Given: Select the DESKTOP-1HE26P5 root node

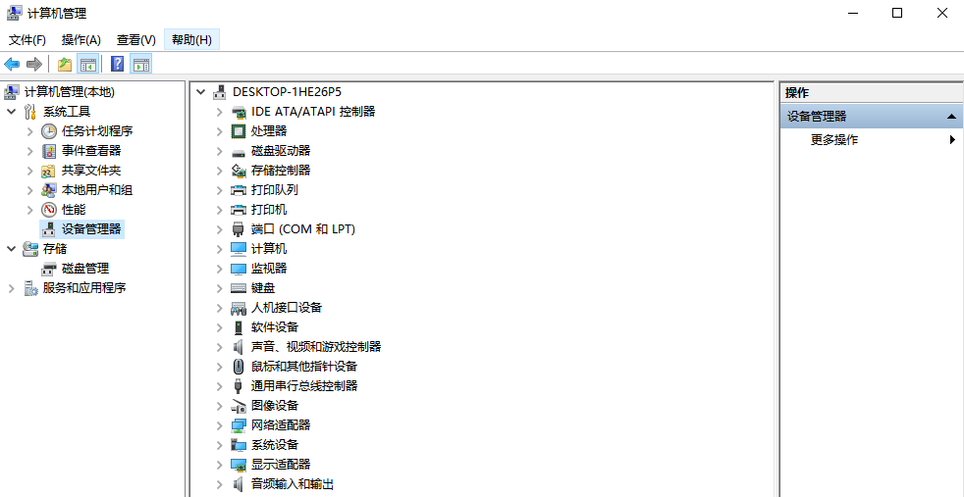Looking at the screenshot, I should [x=287, y=92].
